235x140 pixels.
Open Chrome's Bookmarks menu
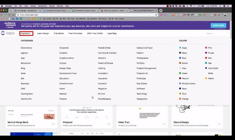tap(42, 6)
